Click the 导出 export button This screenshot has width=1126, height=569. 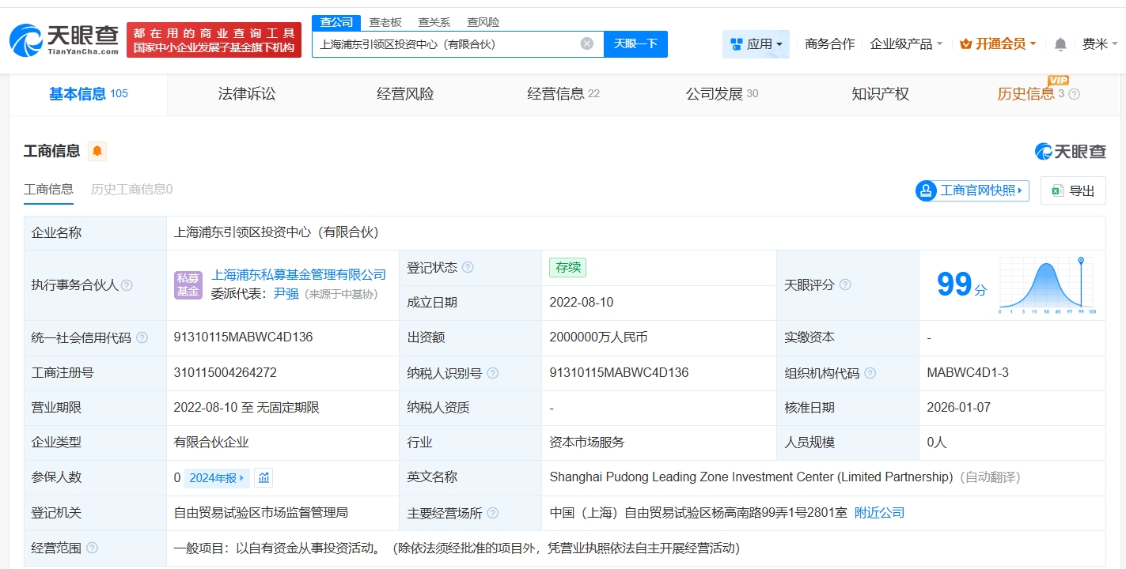click(x=1073, y=190)
